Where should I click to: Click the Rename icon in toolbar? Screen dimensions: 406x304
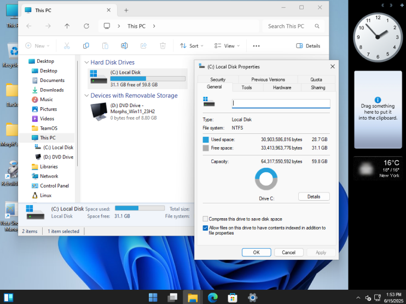124,46
